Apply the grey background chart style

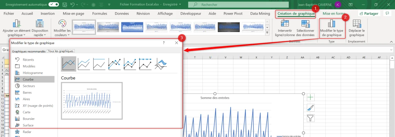coord(108,27)
